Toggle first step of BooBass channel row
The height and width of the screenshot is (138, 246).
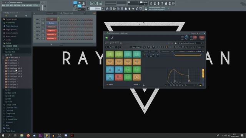pyautogui.click(x=61, y=23)
